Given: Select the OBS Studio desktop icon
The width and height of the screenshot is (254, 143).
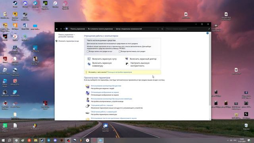Looking at the screenshot, I should pyautogui.click(x=5, y=93).
